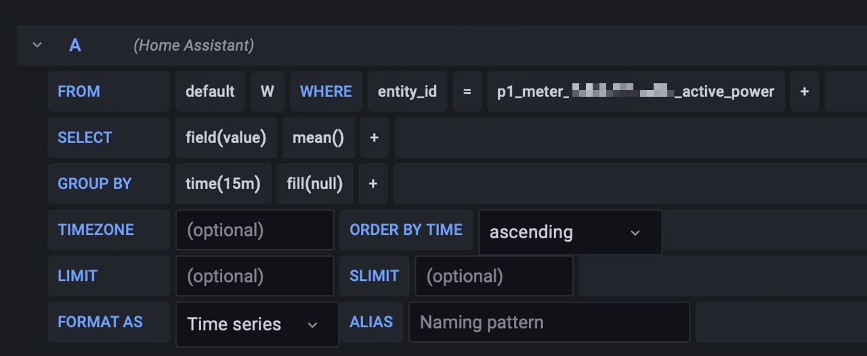Click the LIMIT optional input field

255,276
